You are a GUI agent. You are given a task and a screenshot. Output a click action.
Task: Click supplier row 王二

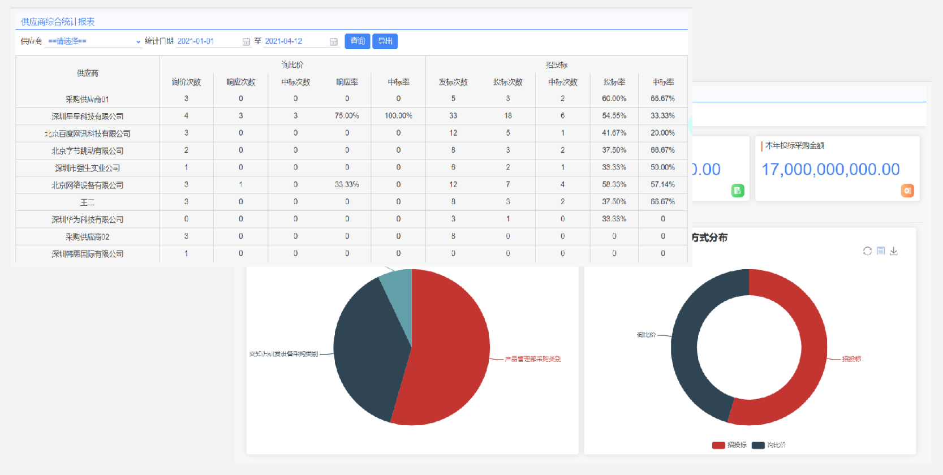pyautogui.click(x=87, y=202)
